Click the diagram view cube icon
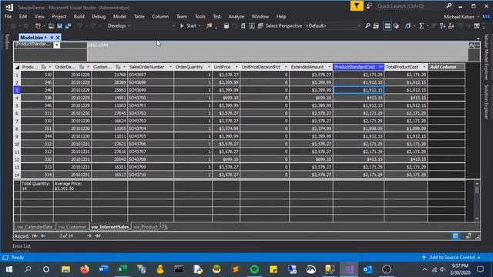Image resolution: width=493 pixels, height=277 pixels. pyautogui.click(x=396, y=25)
